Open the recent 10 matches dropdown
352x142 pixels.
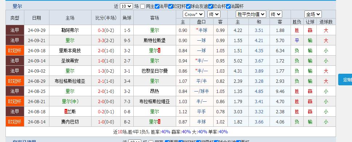click(x=126, y=6)
